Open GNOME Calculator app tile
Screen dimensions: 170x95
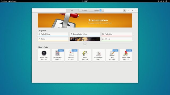click(58, 55)
